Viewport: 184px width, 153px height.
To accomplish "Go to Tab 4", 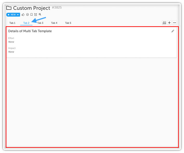I will tap(54, 23).
